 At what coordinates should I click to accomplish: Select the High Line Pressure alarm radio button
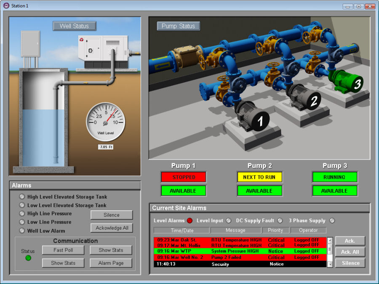click(x=21, y=213)
